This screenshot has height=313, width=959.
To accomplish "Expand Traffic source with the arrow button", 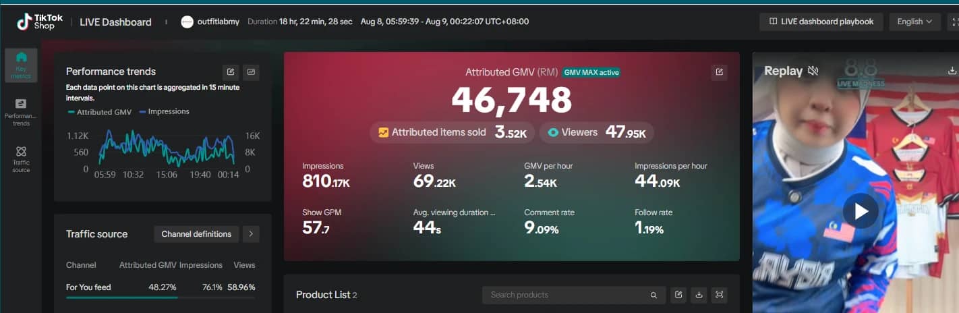I will 251,234.
